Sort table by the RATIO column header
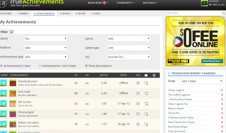The width and height of the screenshot is (226, 133). pos(104,75)
